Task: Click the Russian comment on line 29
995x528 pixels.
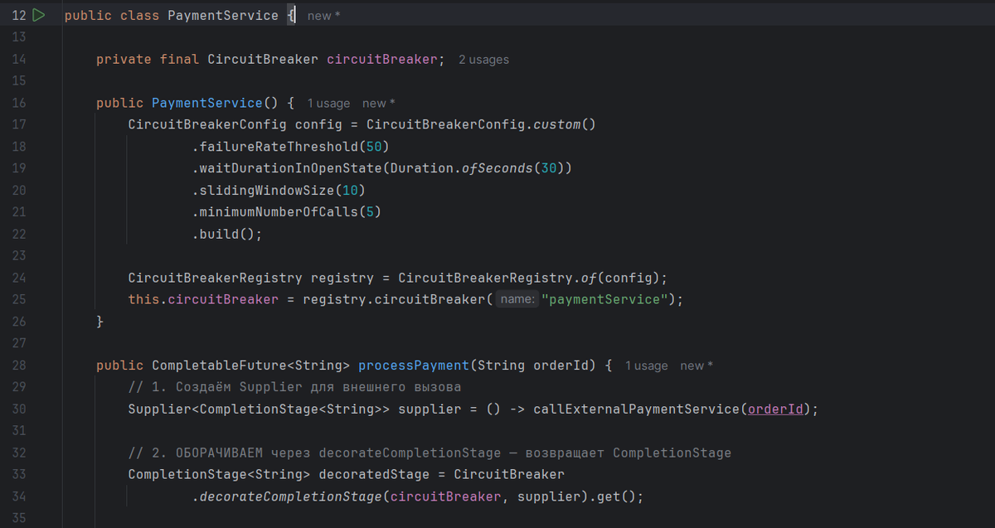Action: [x=294, y=387]
